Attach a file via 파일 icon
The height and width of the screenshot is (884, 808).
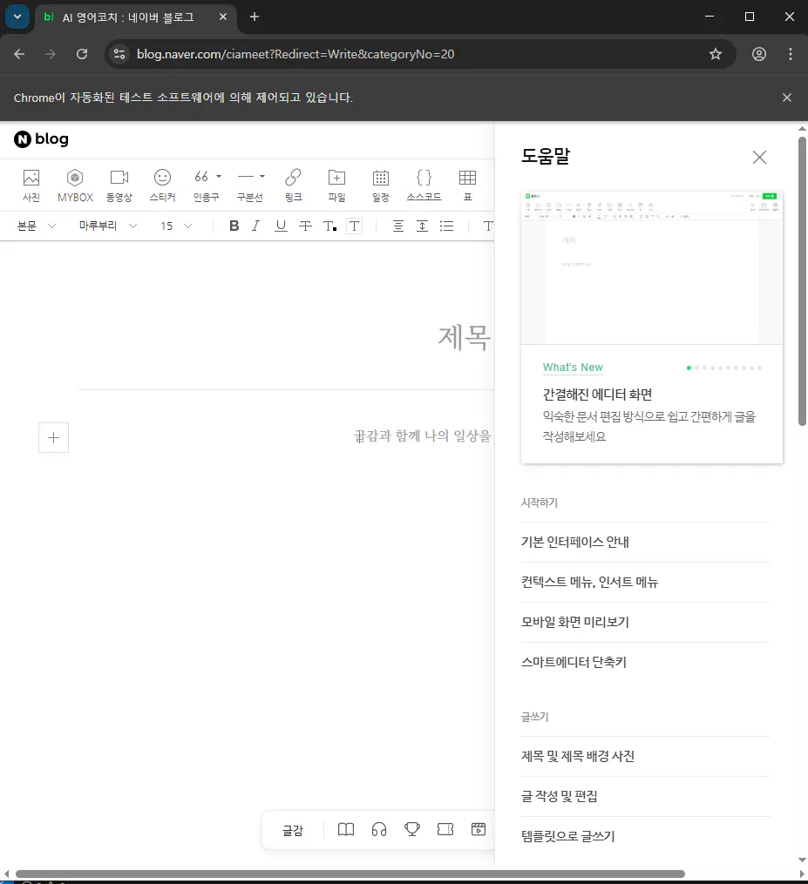[336, 185]
